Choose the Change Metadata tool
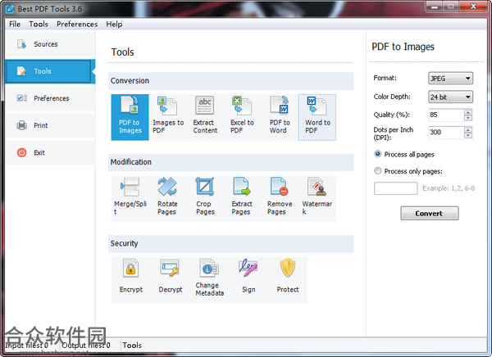This screenshot has width=492, height=357. [x=209, y=279]
